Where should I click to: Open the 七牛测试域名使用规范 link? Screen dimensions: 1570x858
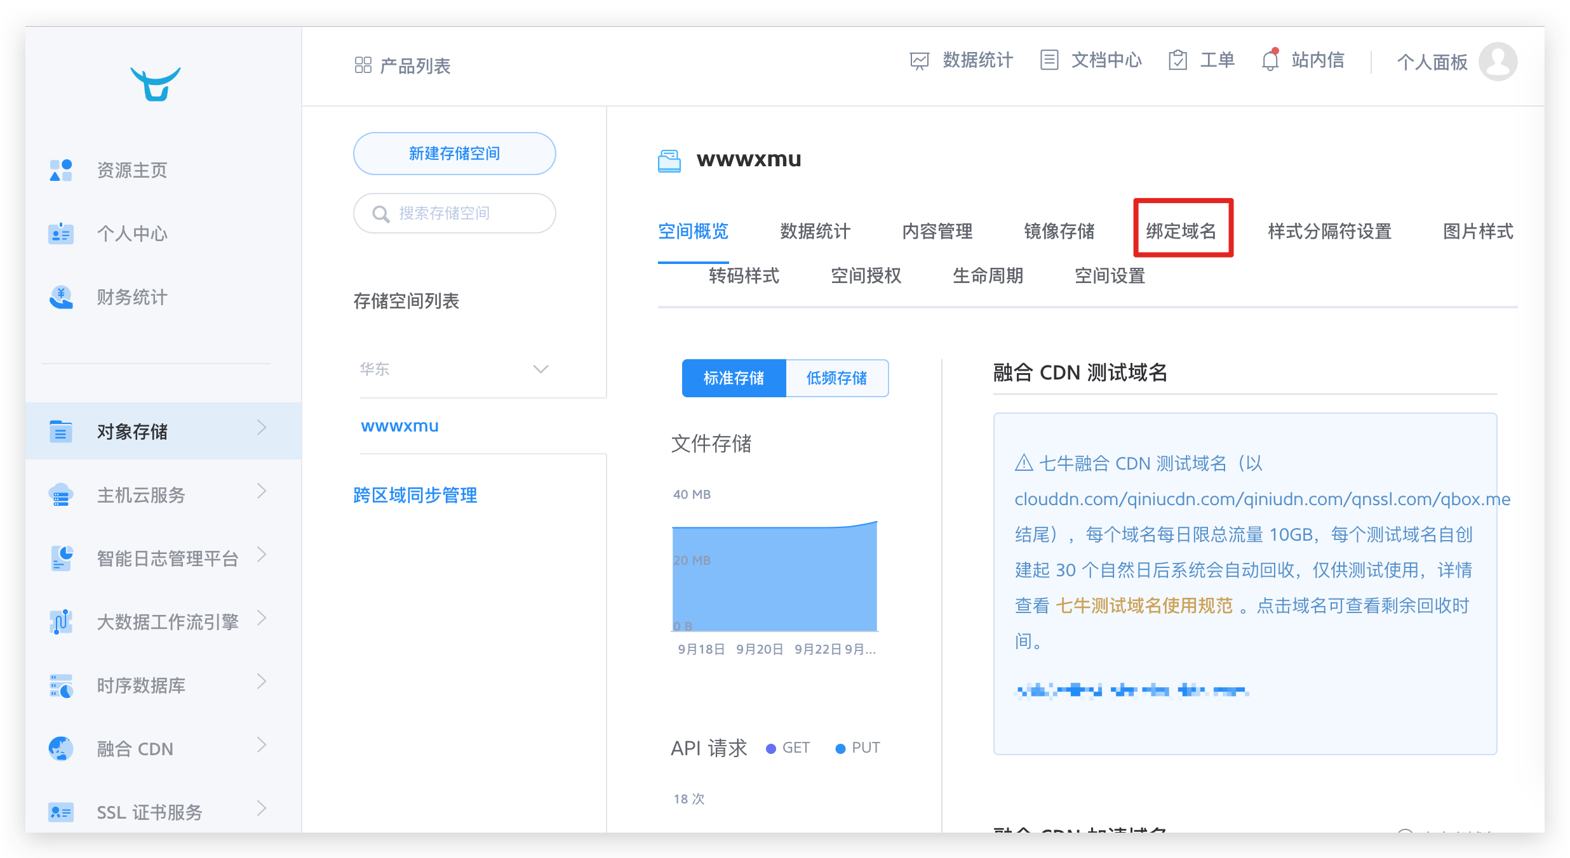click(x=1143, y=605)
